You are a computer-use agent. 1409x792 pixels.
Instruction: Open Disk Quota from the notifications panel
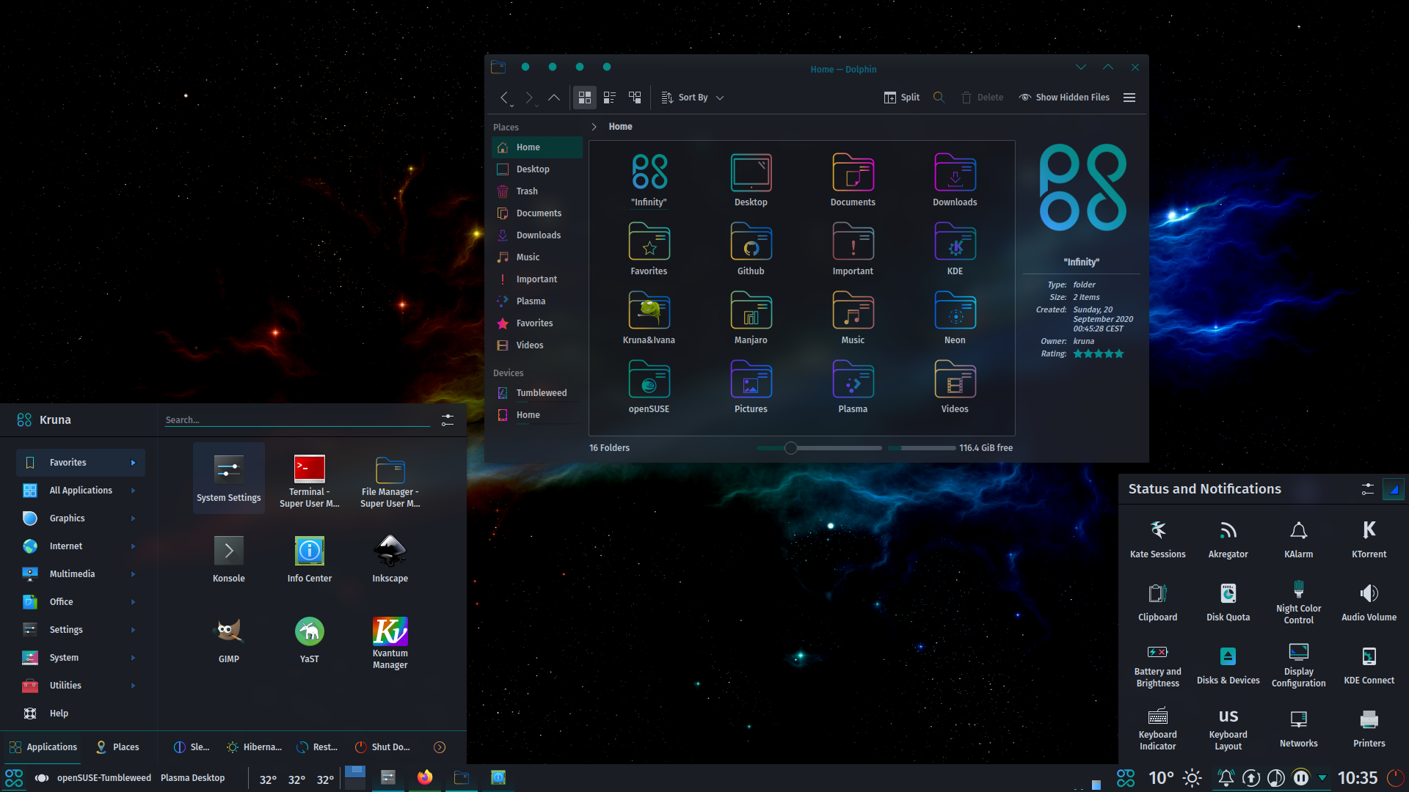tap(1227, 601)
